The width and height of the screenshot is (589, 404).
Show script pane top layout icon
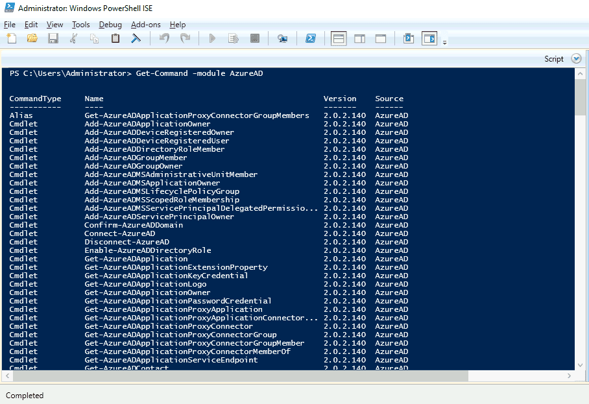(x=339, y=39)
